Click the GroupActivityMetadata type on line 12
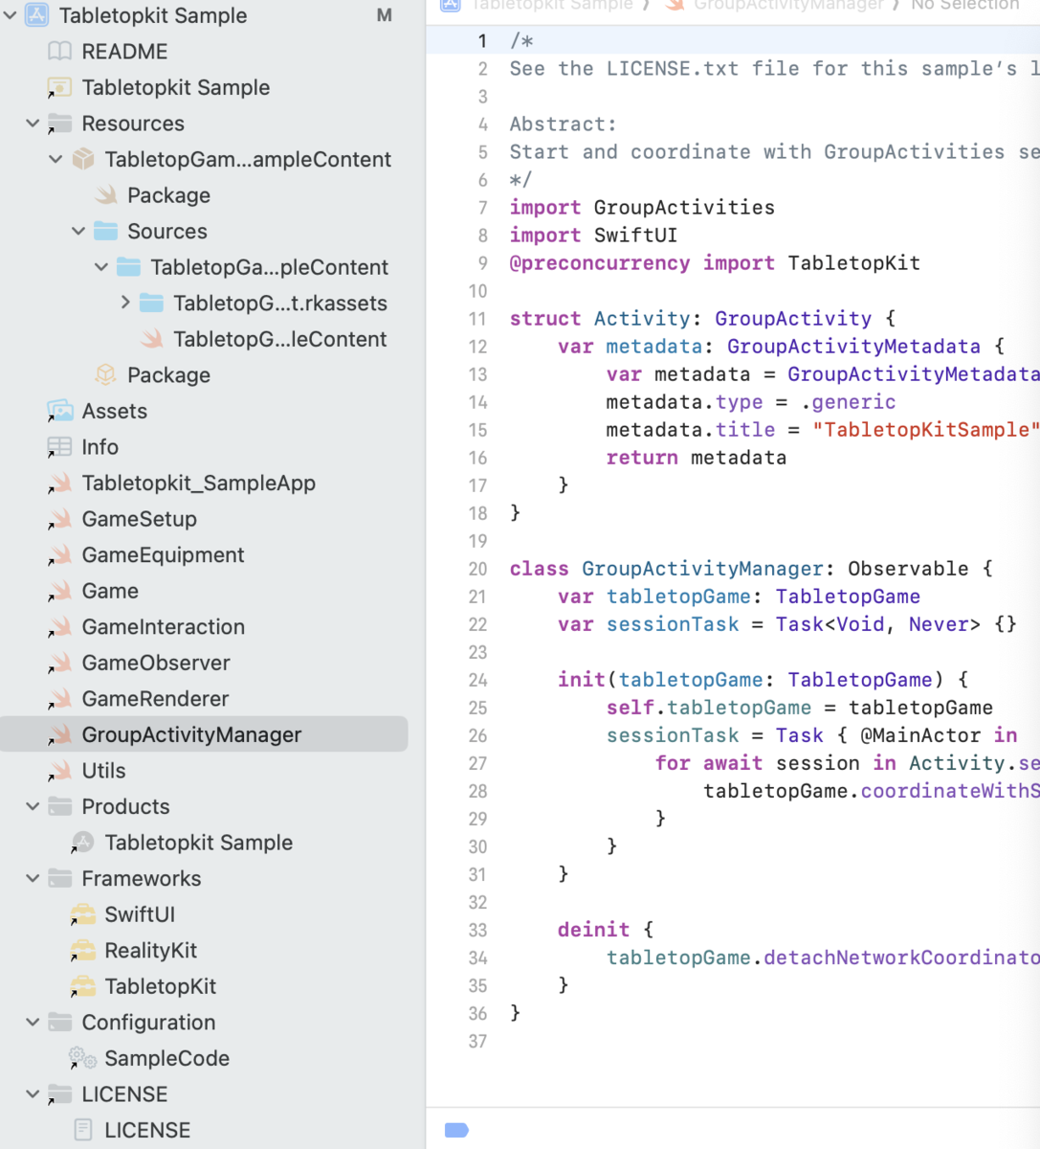Image resolution: width=1040 pixels, height=1149 pixels. pyautogui.click(x=853, y=347)
